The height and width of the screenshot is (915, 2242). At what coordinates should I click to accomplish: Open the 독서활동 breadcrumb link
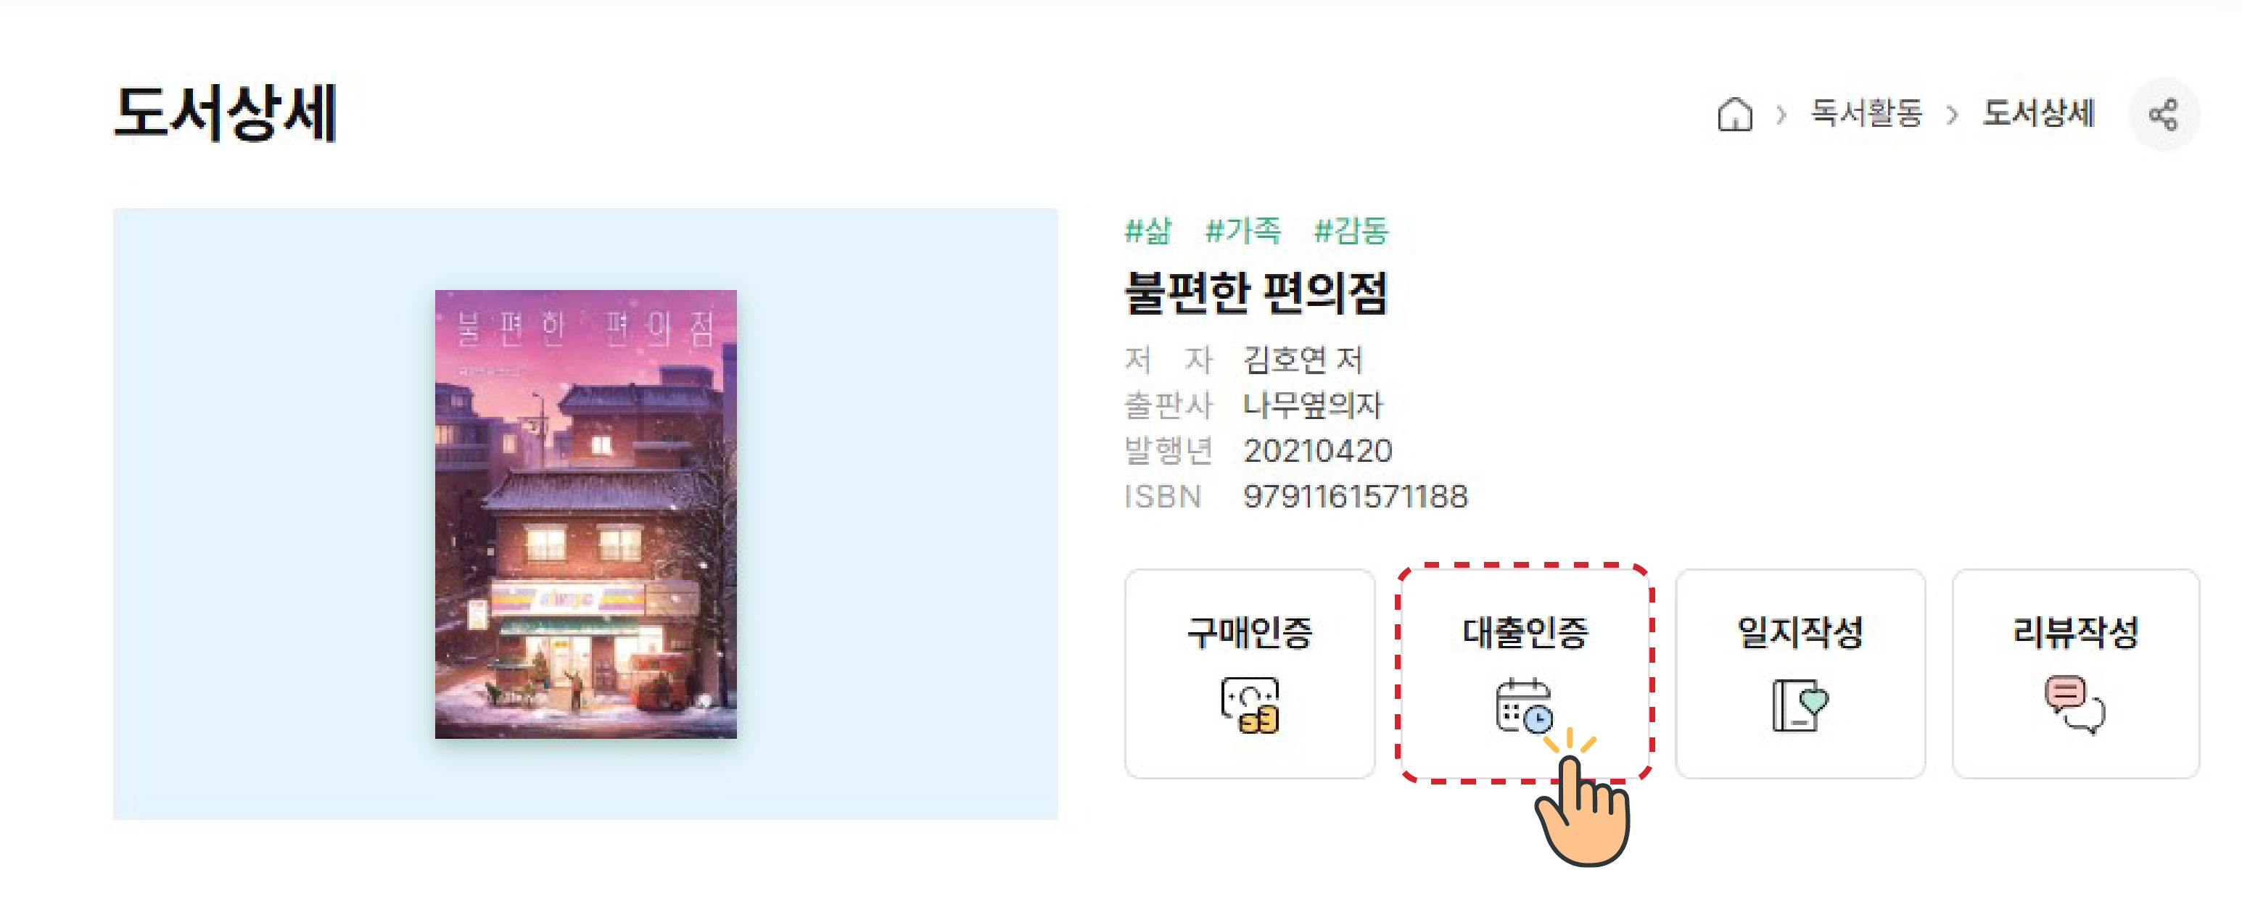[x=1866, y=113]
